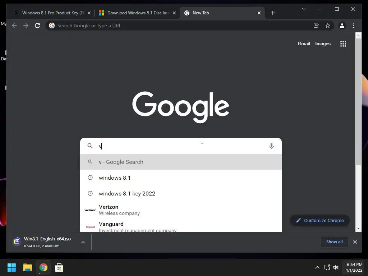
Task: Click the pencil icon on Customize Chrome
Action: (x=299, y=220)
